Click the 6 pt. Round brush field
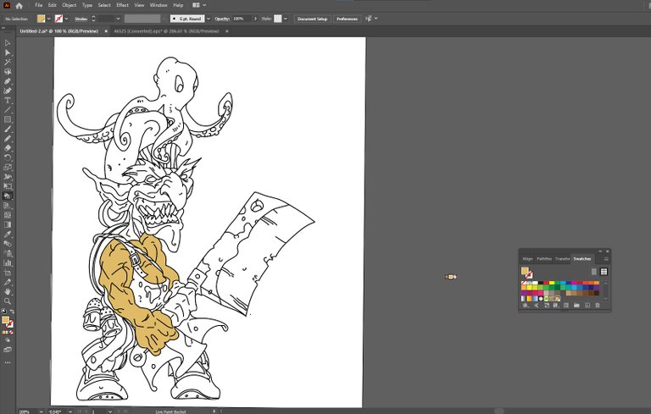The width and height of the screenshot is (651, 414). 187,19
